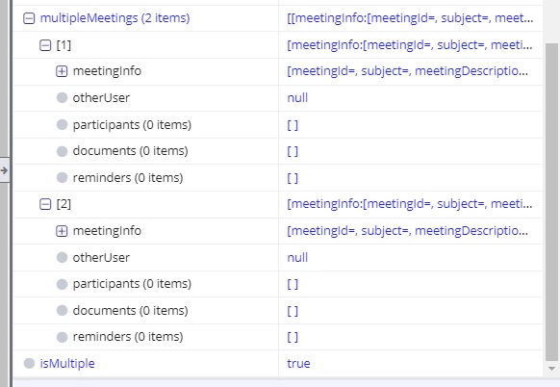
Task: Collapse the multipleMeetings tree node
Action: 29,18
